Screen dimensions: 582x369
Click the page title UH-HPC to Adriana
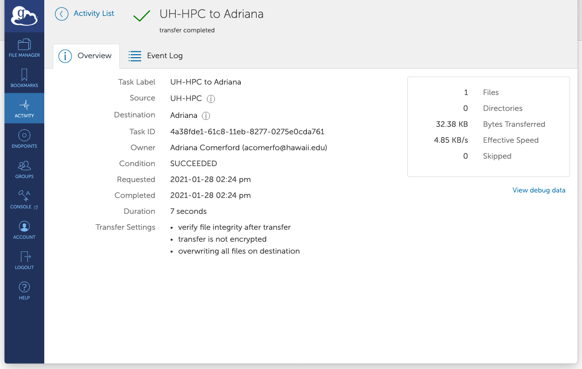pos(211,14)
